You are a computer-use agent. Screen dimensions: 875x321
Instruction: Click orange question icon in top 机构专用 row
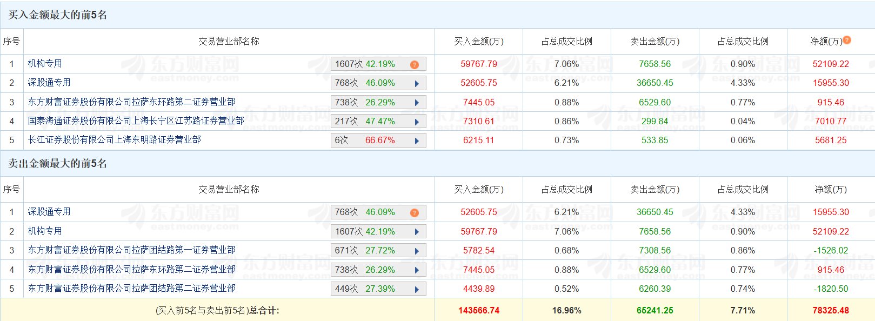[415, 65]
